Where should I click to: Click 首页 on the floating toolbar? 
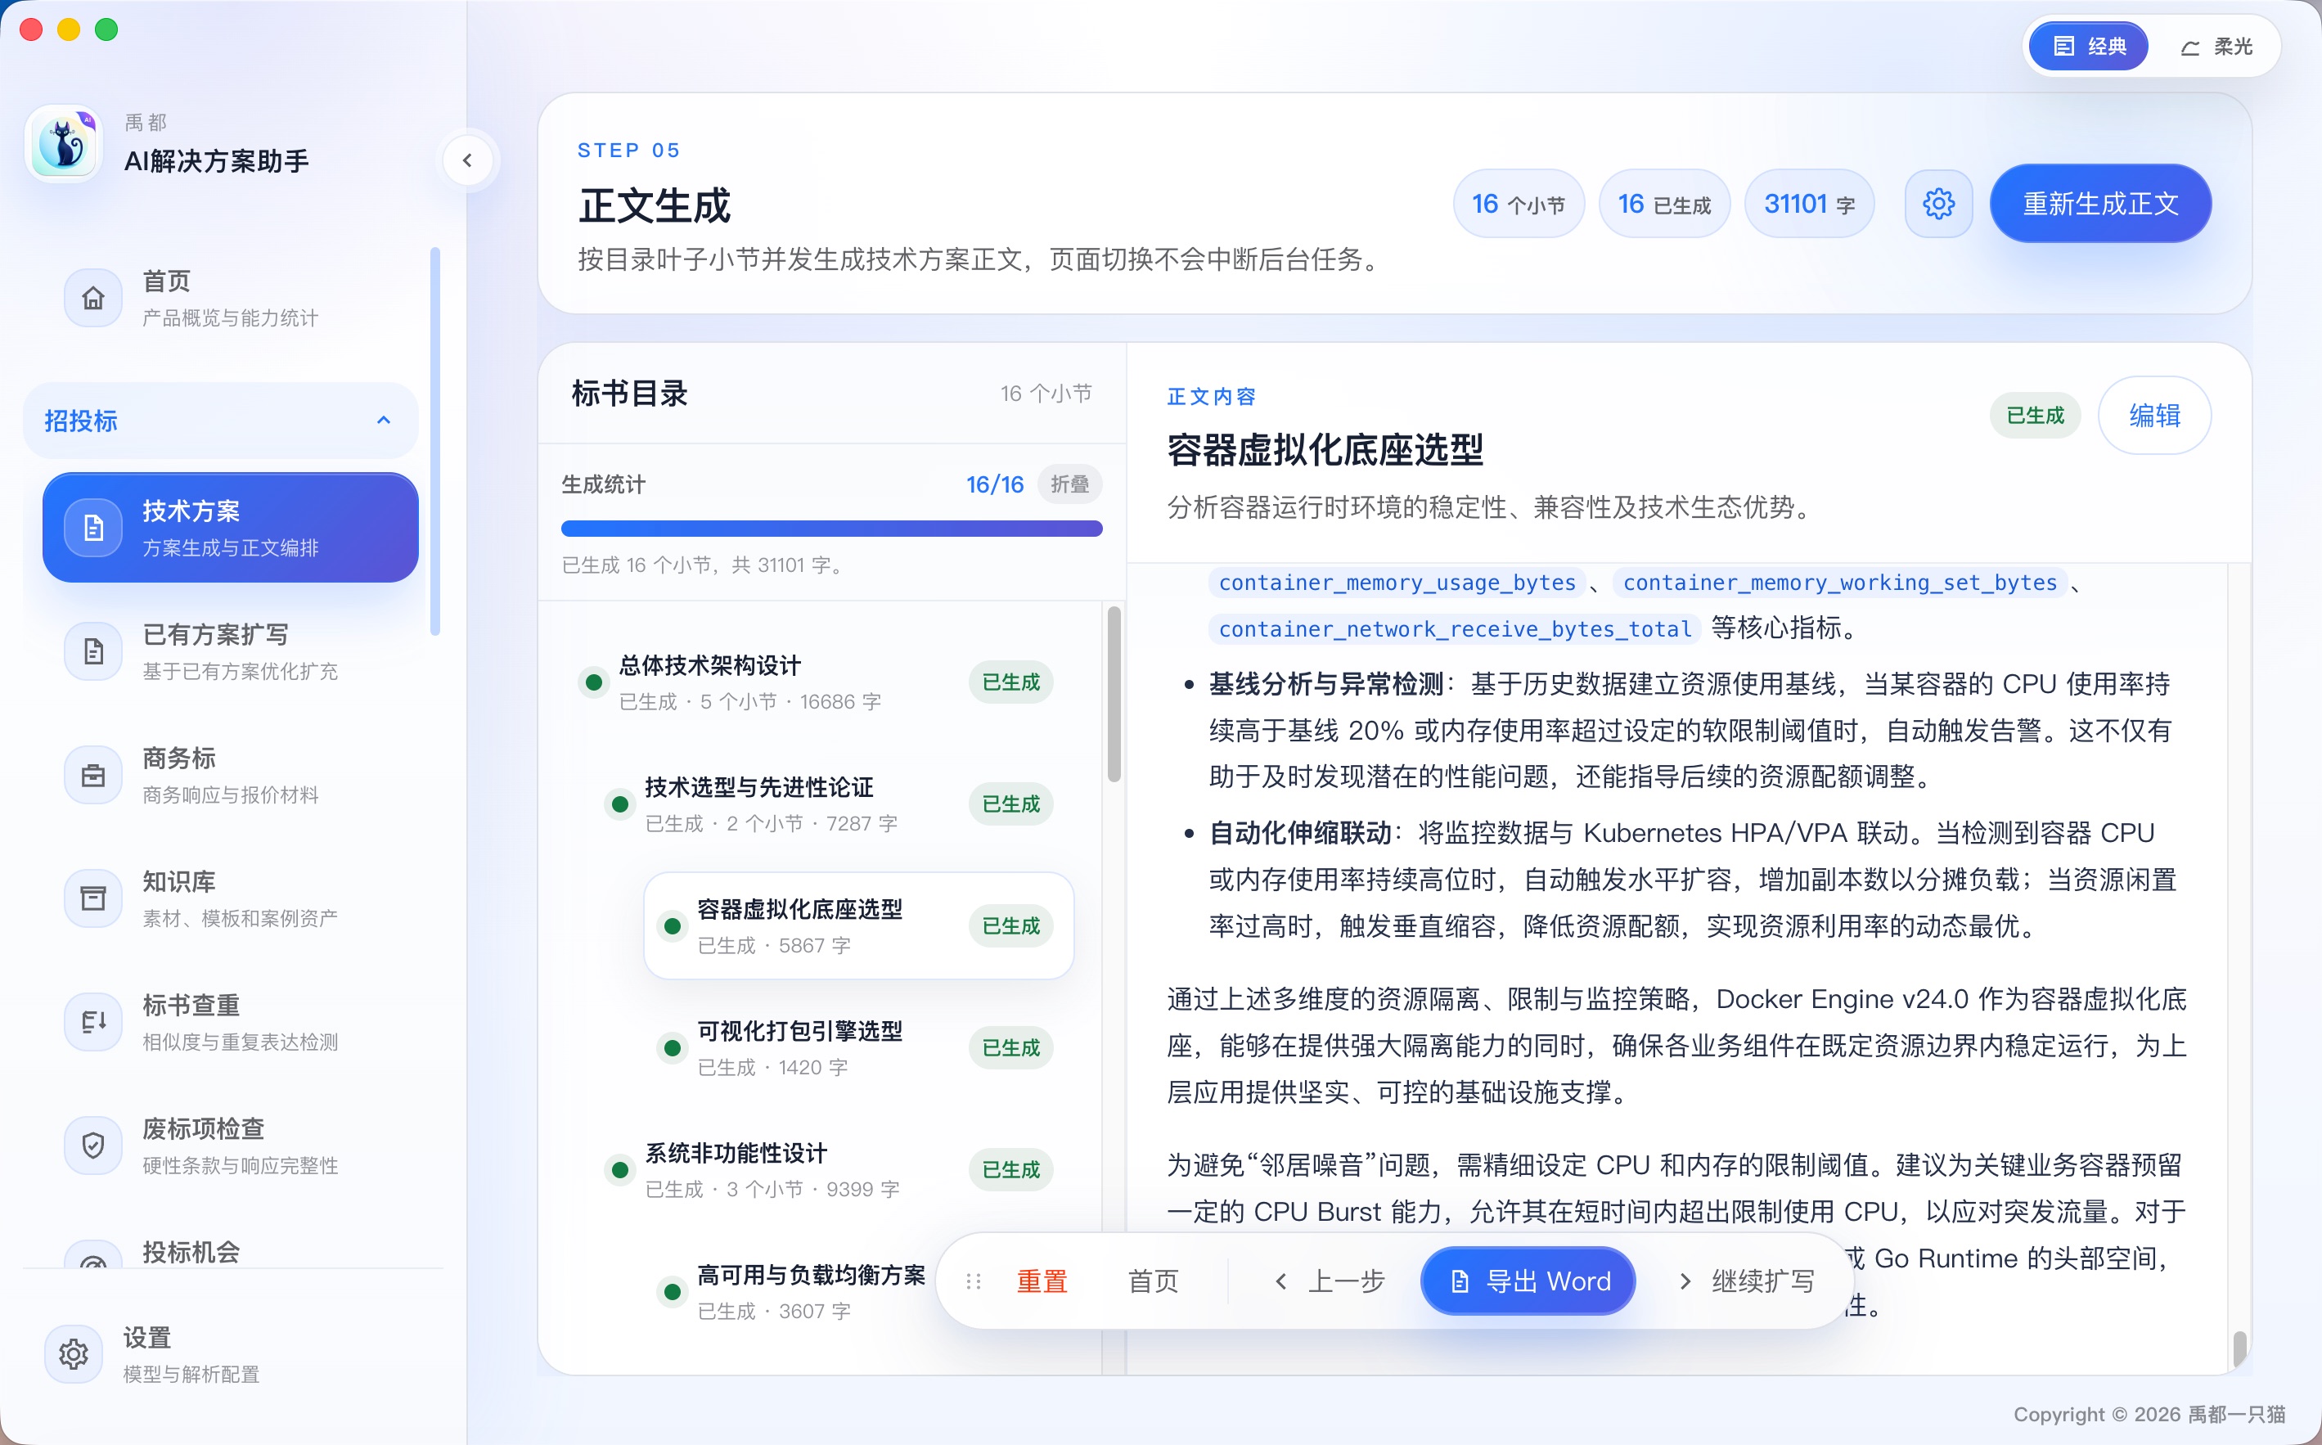coord(1152,1281)
